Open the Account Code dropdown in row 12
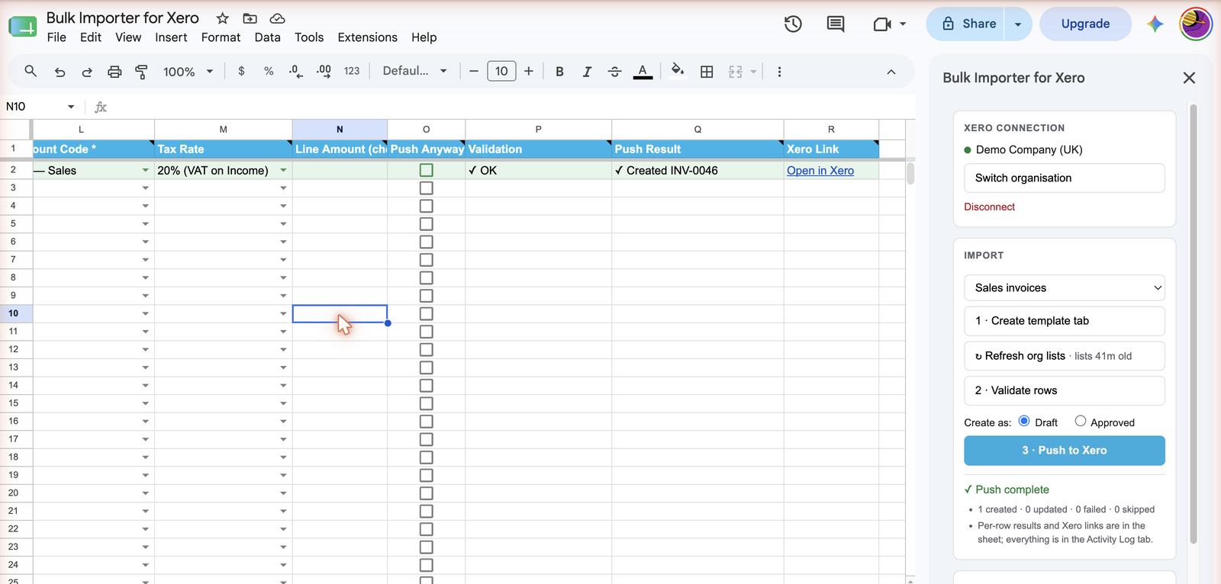Screen dimensions: 1221x584 click(x=145, y=350)
